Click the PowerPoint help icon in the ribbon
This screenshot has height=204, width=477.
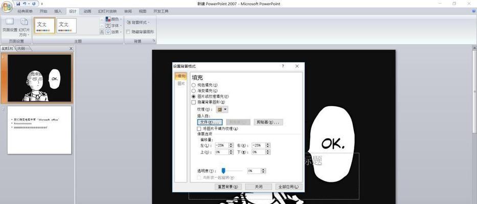pos(473,11)
